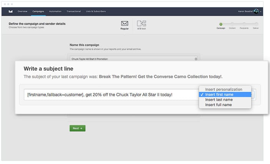This screenshot has width=270, height=164.
Task: Go to the Transactional tab
Action: (x=74, y=11)
